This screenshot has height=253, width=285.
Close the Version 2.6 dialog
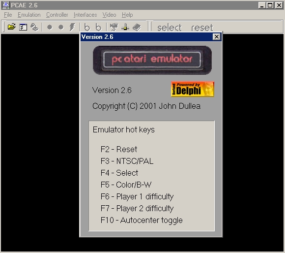tap(217, 37)
